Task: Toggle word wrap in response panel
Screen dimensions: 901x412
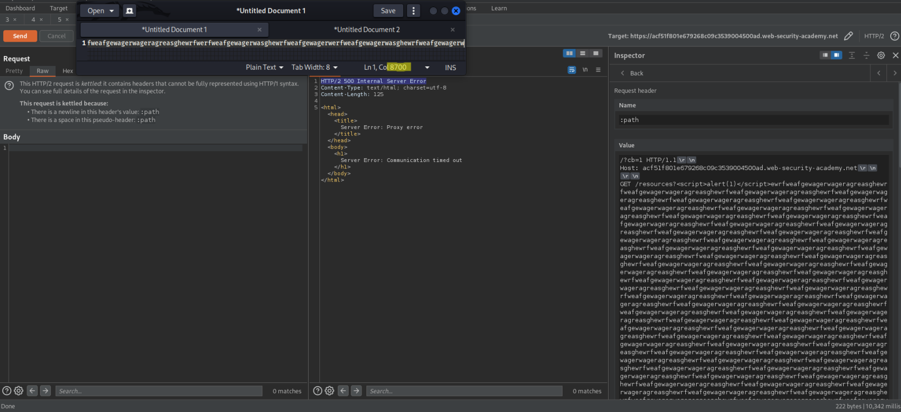Action: 572,70
